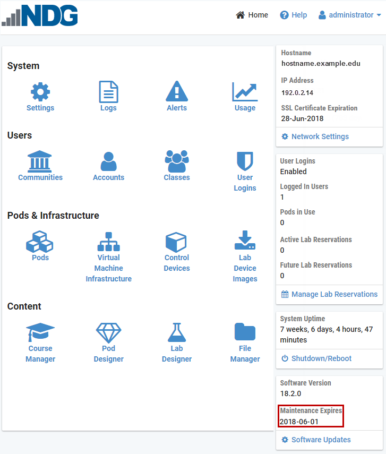Open the Course Manager graduation cap icon
Image resolution: width=386 pixels, height=454 pixels.
click(x=40, y=333)
